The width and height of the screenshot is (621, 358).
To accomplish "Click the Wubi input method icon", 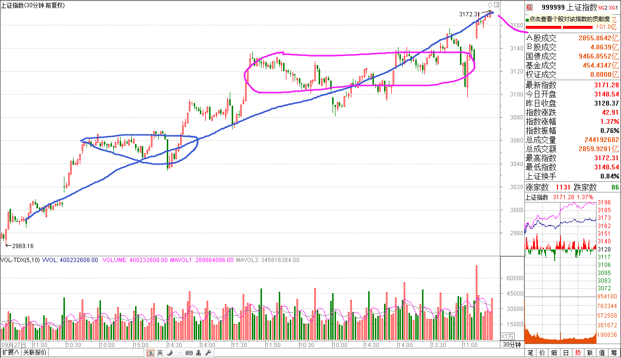I will (x=150, y=353).
